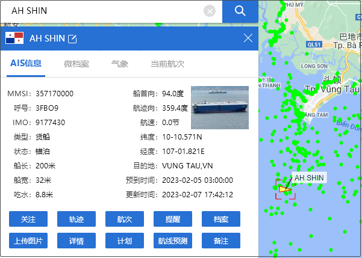The width and height of the screenshot is (362, 258).
Task: Select the call sign 3FBO9
Action: pyautogui.click(x=47, y=108)
